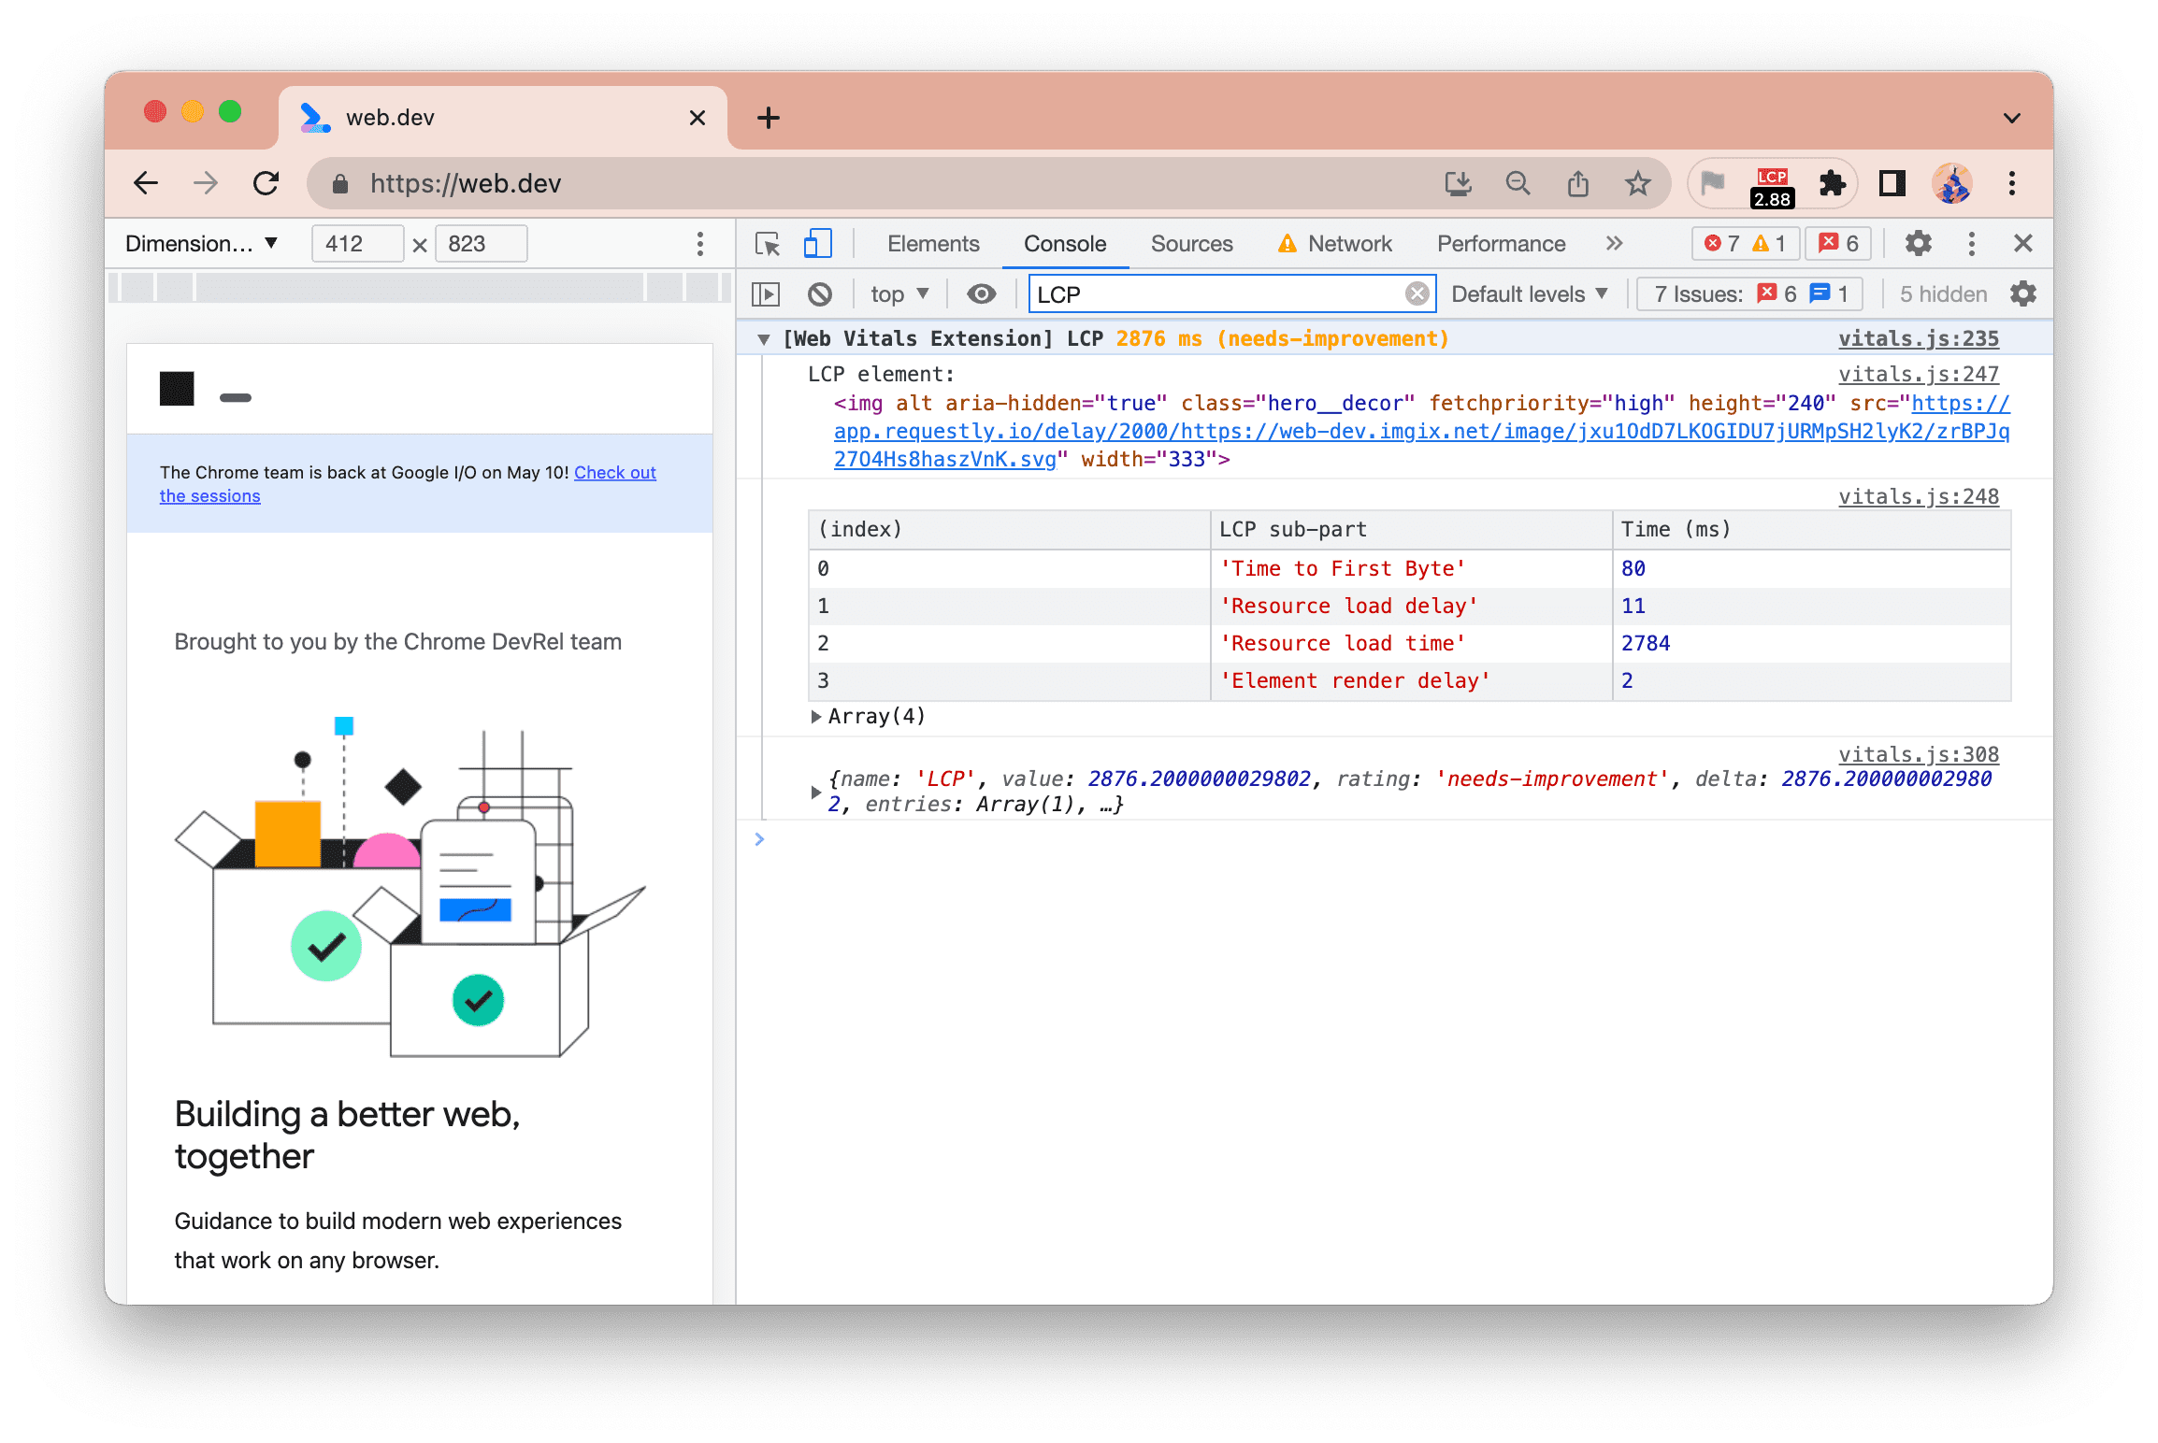Click the device toolbar toggle icon
Image resolution: width=2158 pixels, height=1443 pixels.
[815, 243]
